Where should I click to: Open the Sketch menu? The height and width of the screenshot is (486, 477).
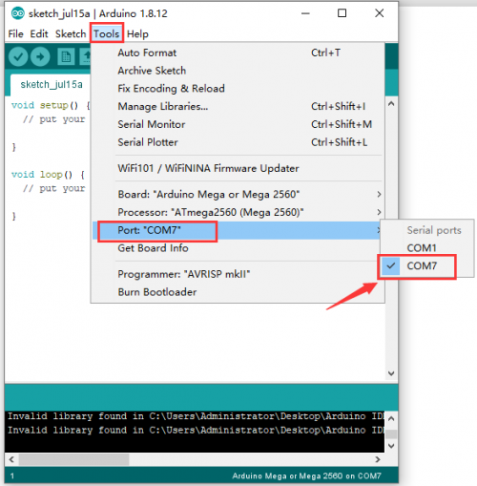point(71,33)
